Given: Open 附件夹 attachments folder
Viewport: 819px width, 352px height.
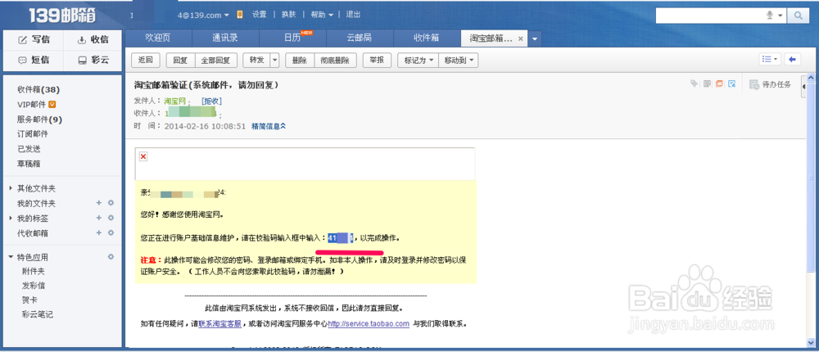Looking at the screenshot, I should [x=33, y=272].
